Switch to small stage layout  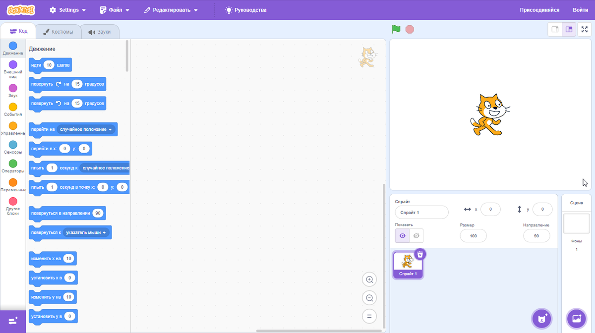[555, 29]
